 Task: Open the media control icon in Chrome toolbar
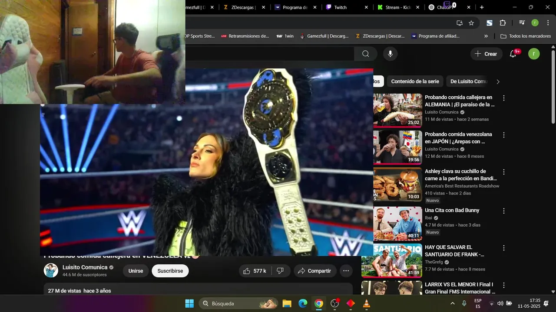click(522, 23)
